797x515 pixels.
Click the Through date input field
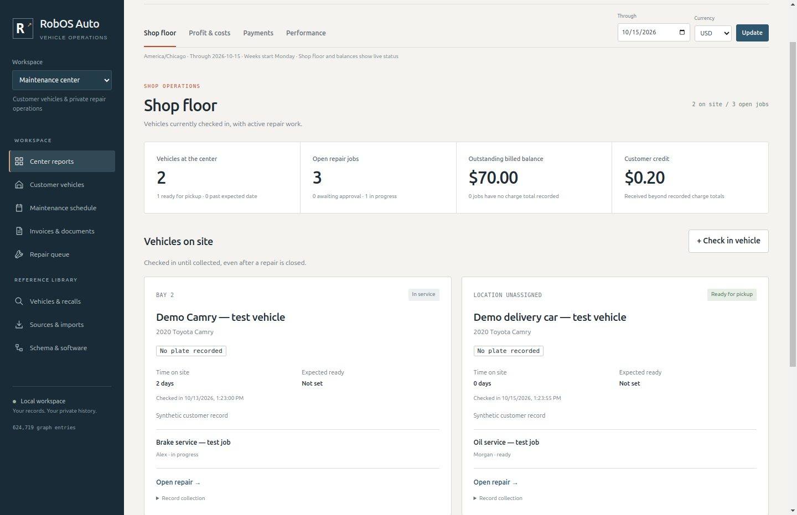[654, 32]
